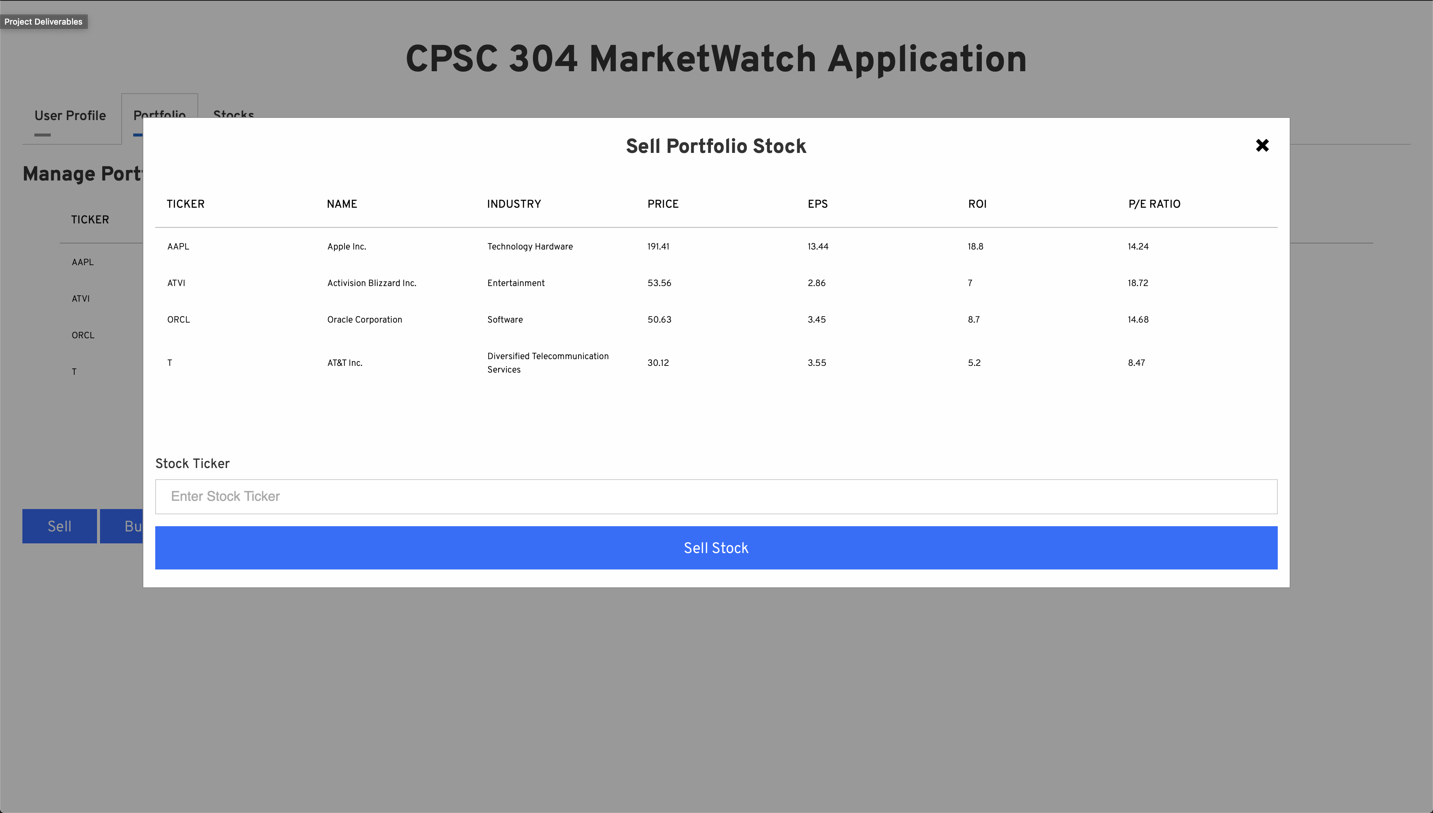Open the Project Deliverables link
Image resolution: width=1433 pixels, height=813 pixels.
(x=44, y=22)
